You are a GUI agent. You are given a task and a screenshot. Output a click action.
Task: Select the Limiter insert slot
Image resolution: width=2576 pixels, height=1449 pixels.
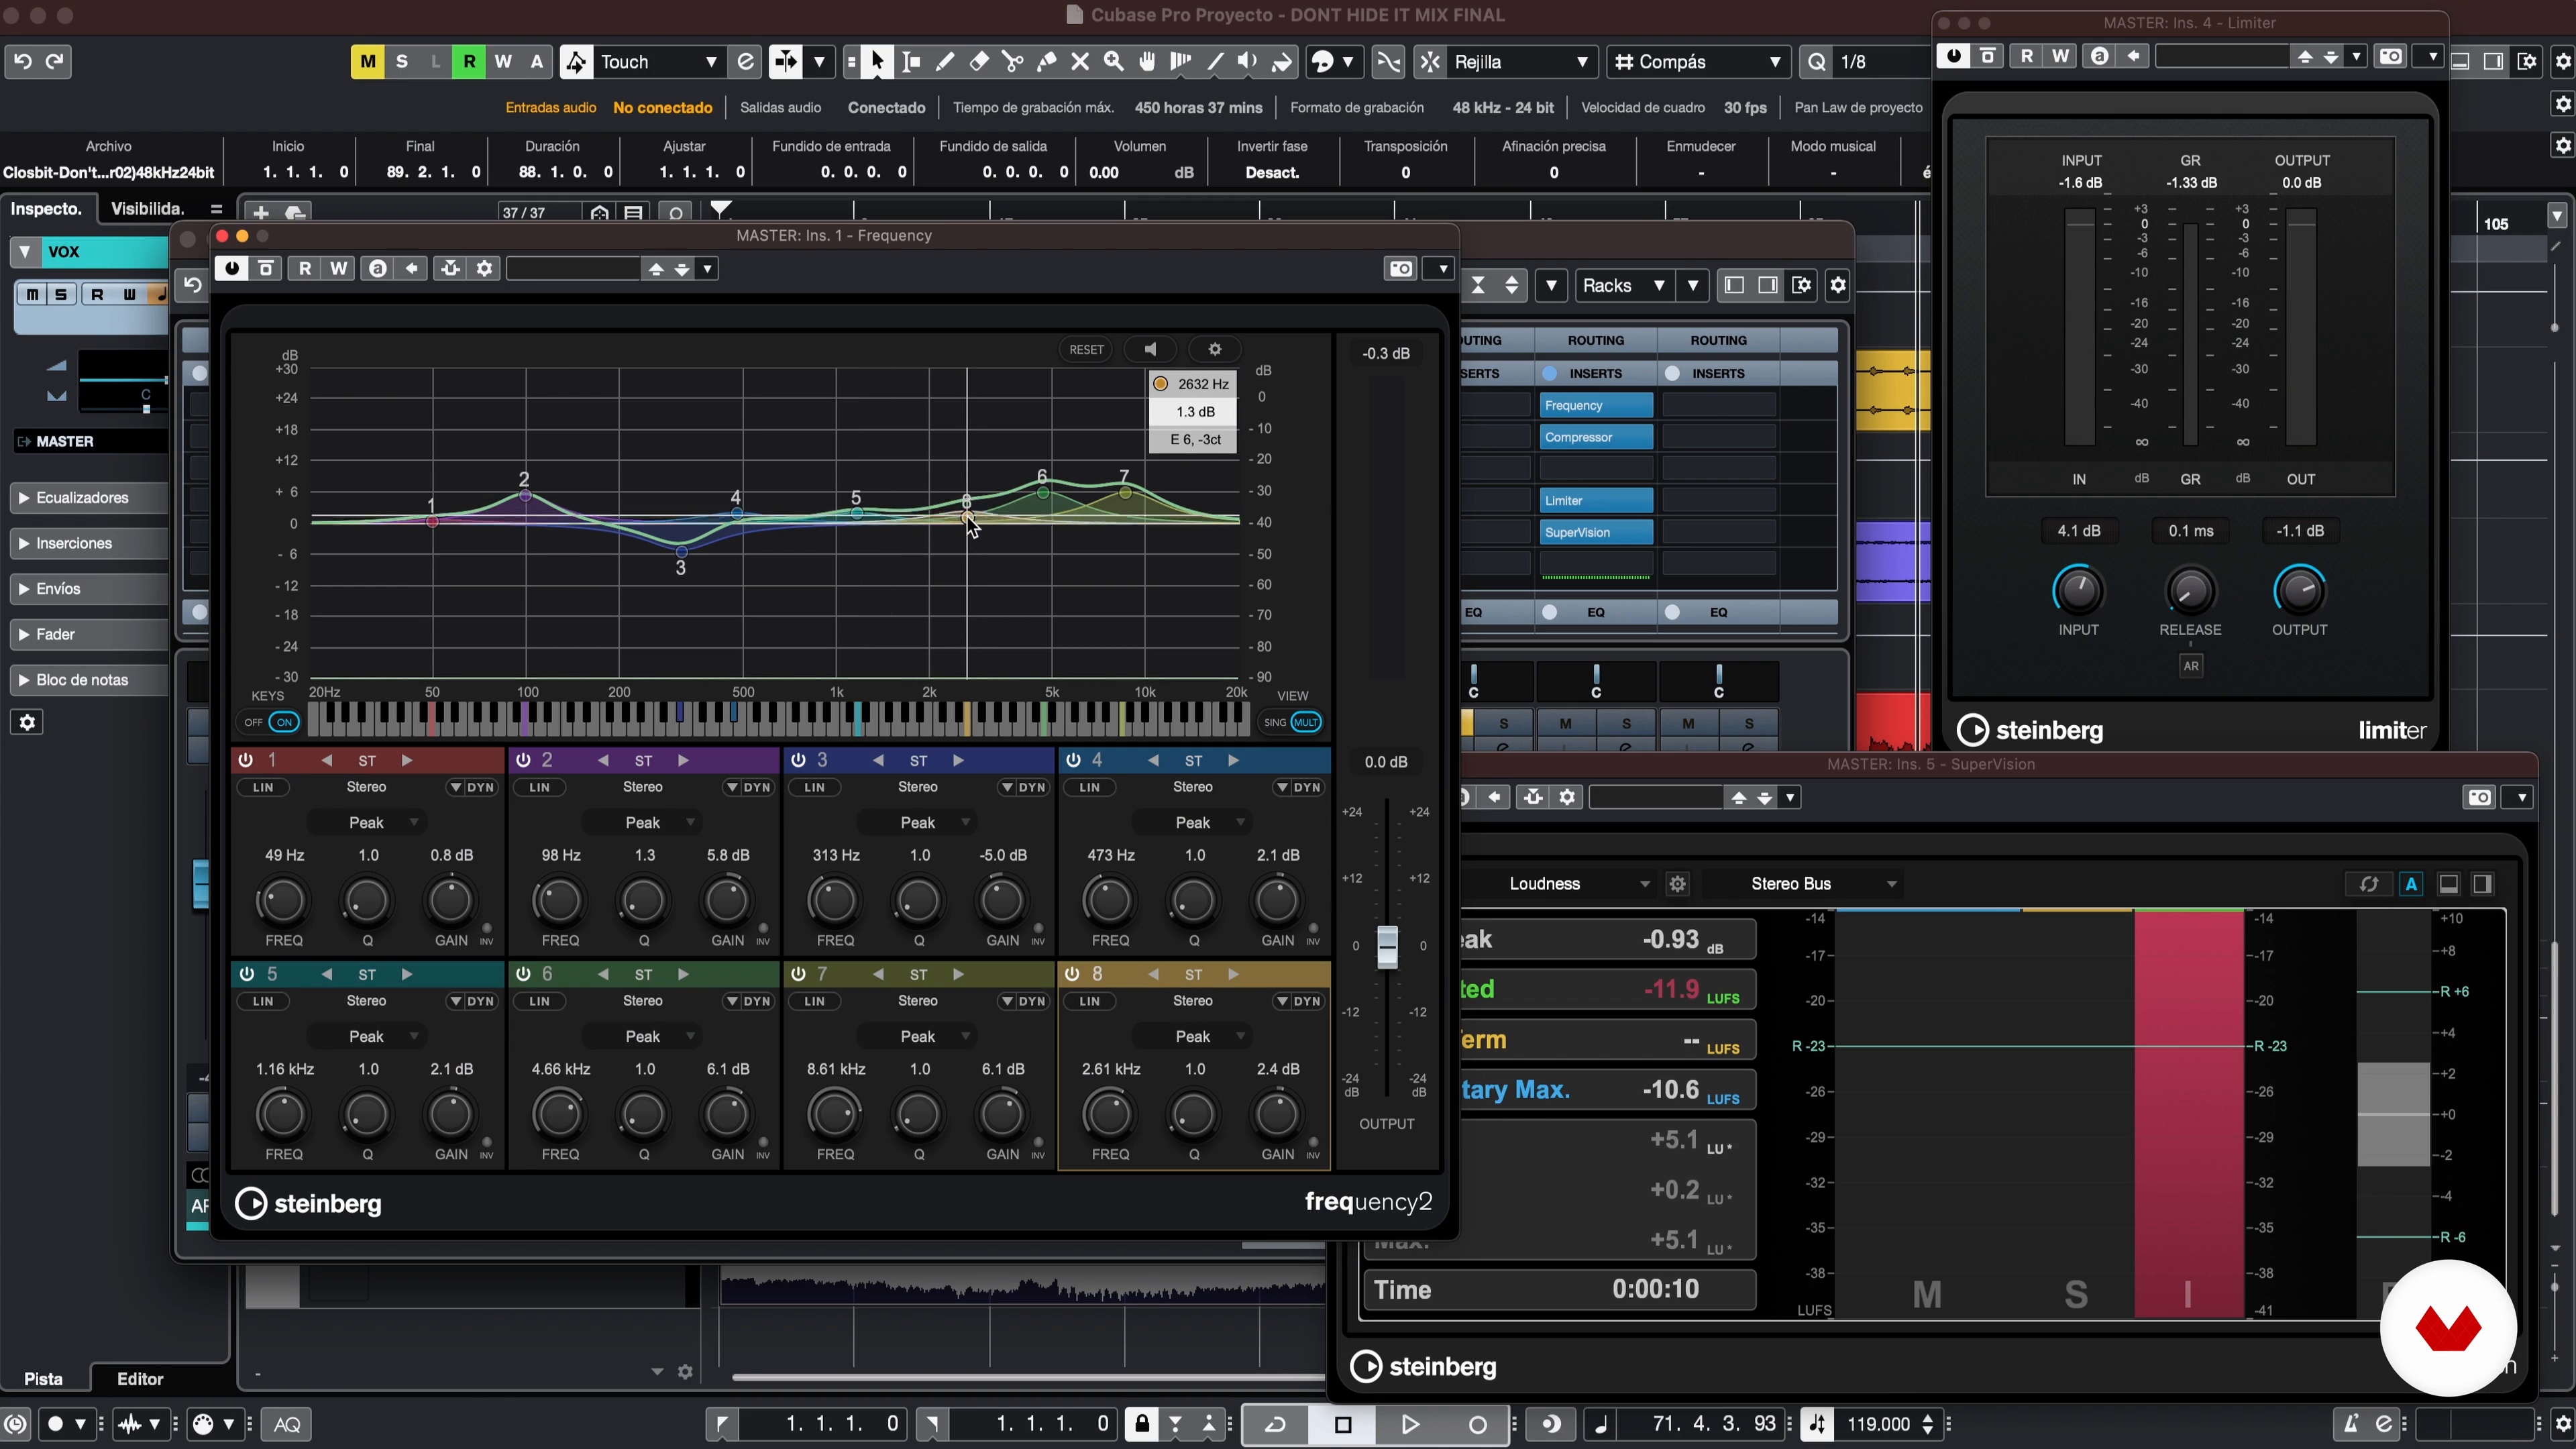coord(1596,500)
